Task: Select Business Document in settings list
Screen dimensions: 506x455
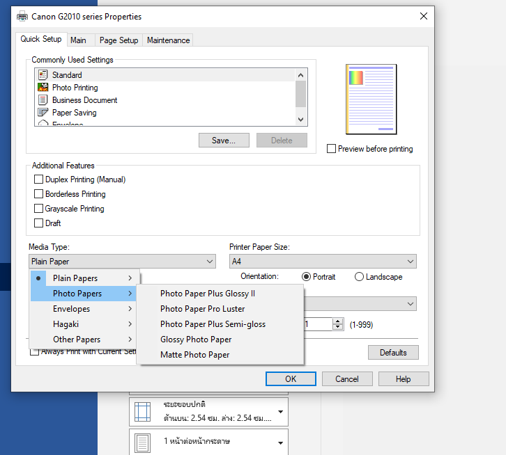Action: pos(165,100)
